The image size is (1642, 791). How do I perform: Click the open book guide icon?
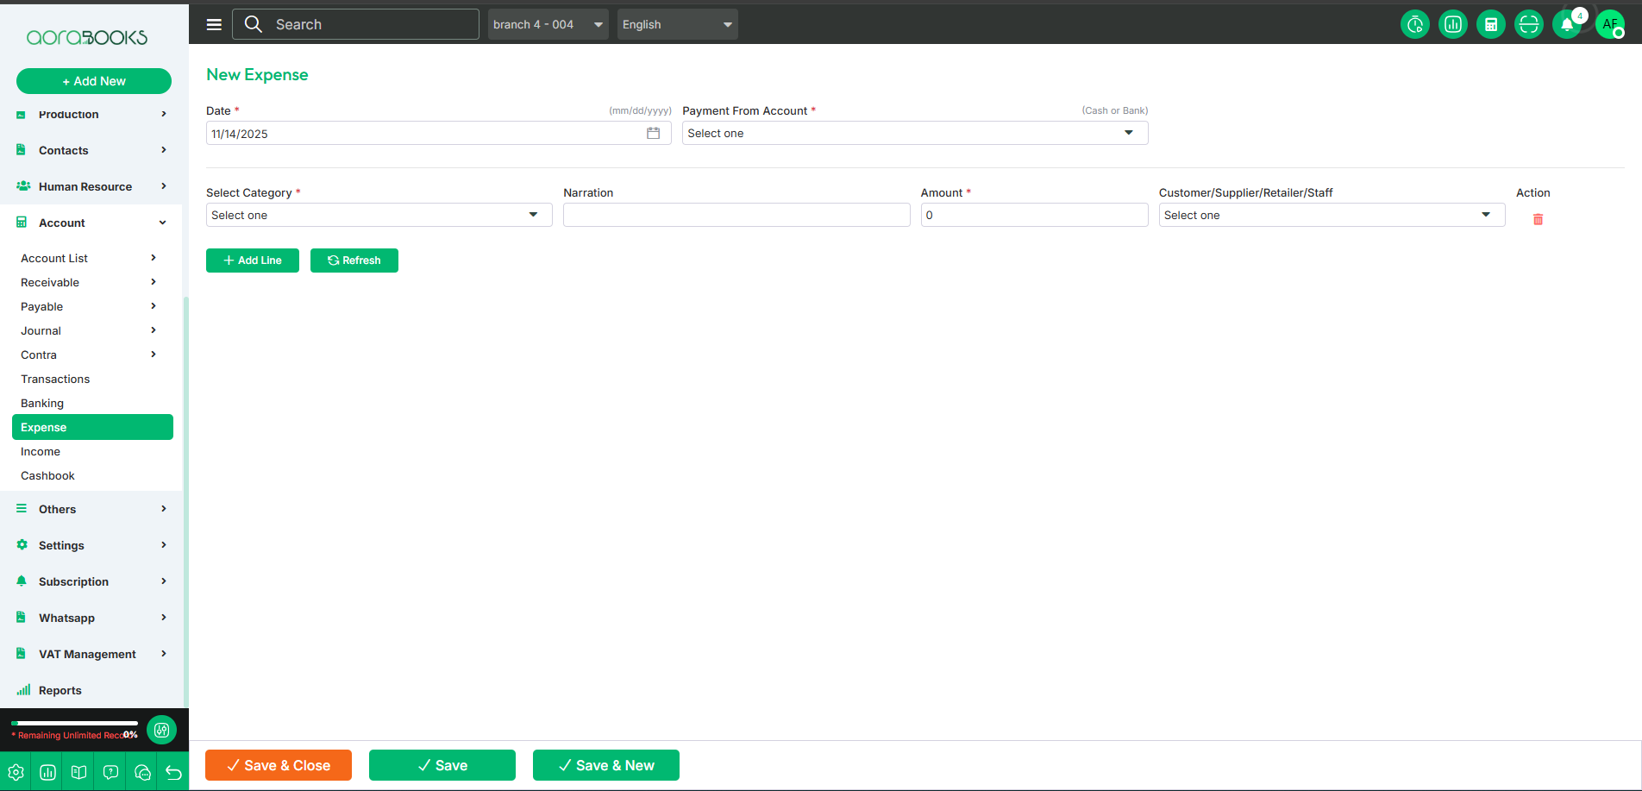tap(78, 772)
